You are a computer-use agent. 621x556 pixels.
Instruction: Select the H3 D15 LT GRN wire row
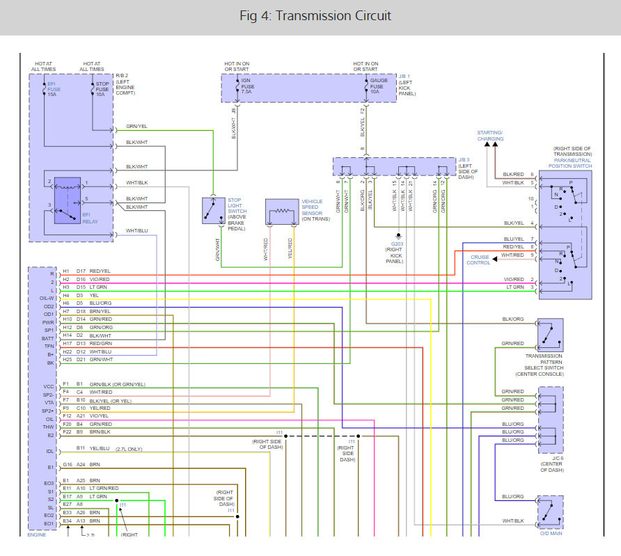coord(85,287)
